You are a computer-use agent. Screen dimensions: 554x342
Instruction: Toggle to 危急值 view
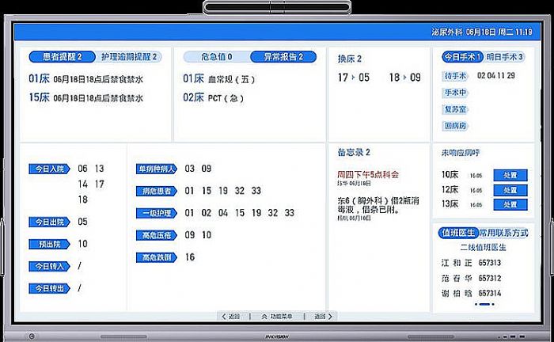click(217, 57)
